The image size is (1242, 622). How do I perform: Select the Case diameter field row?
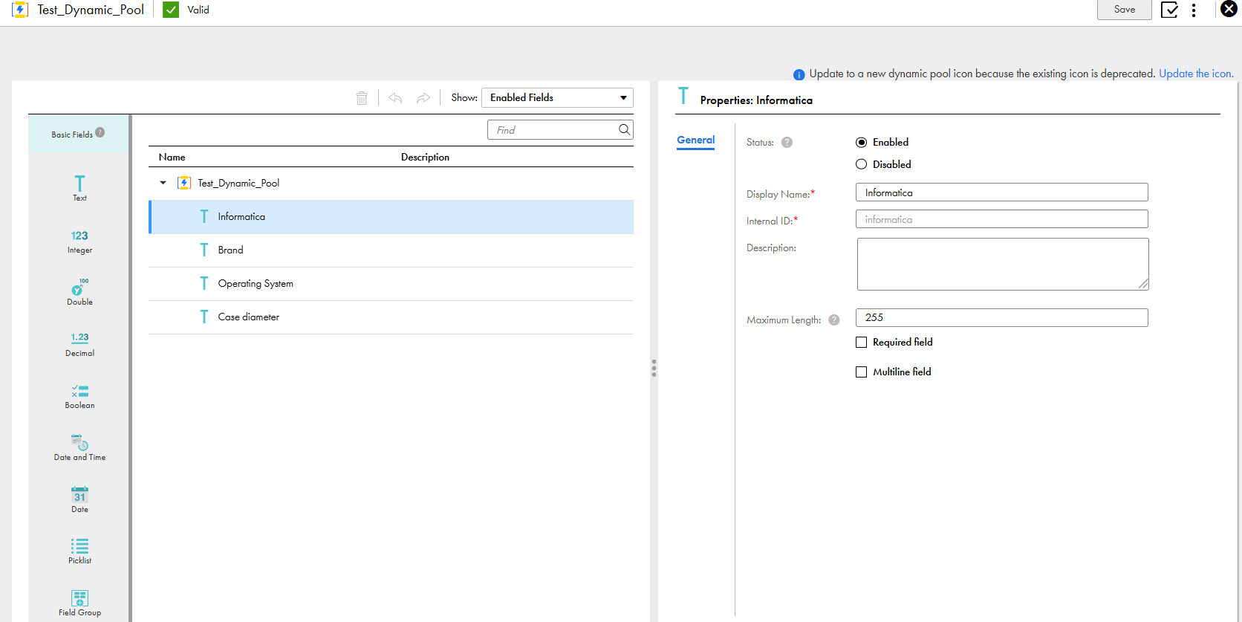coord(391,317)
